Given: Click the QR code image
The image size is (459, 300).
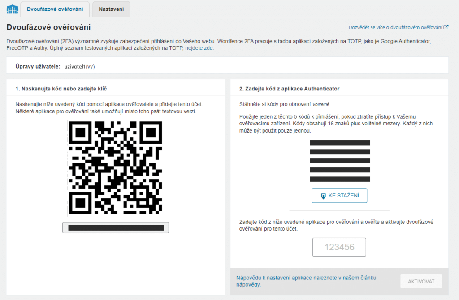Looking at the screenshot, I should [x=116, y=168].
